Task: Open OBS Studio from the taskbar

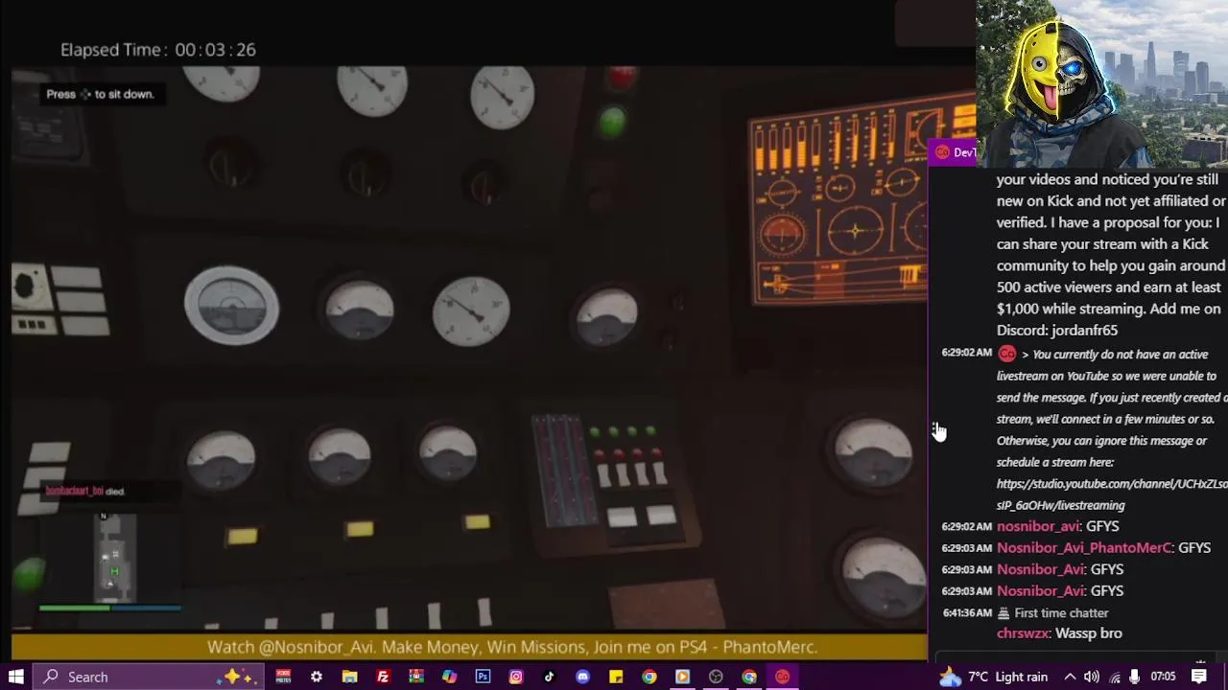Action: tap(716, 677)
